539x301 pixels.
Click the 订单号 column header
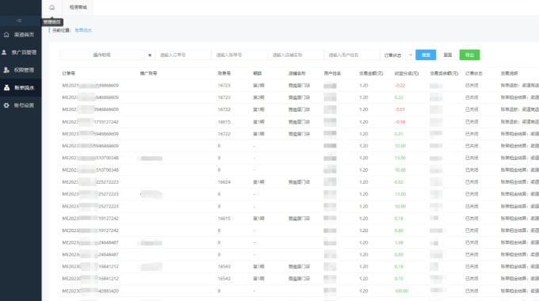(69, 74)
